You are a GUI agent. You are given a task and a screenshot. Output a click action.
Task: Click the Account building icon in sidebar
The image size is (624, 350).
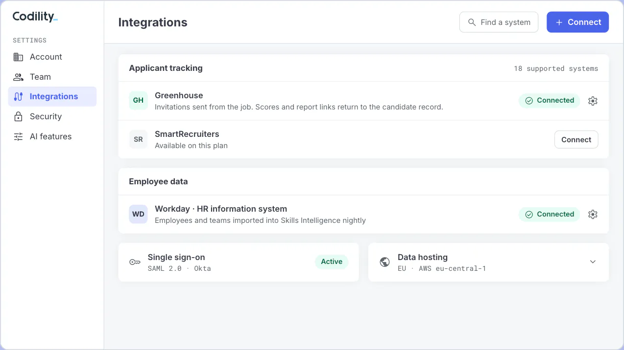click(x=18, y=57)
